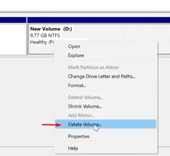170x156 pixels.
Task: Select the white disk info panel left of New Volume
Action: 13,39
